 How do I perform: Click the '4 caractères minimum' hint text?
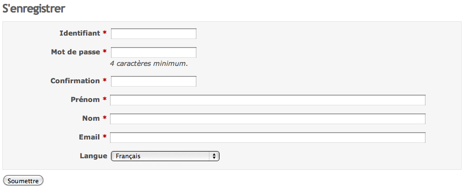click(149, 63)
